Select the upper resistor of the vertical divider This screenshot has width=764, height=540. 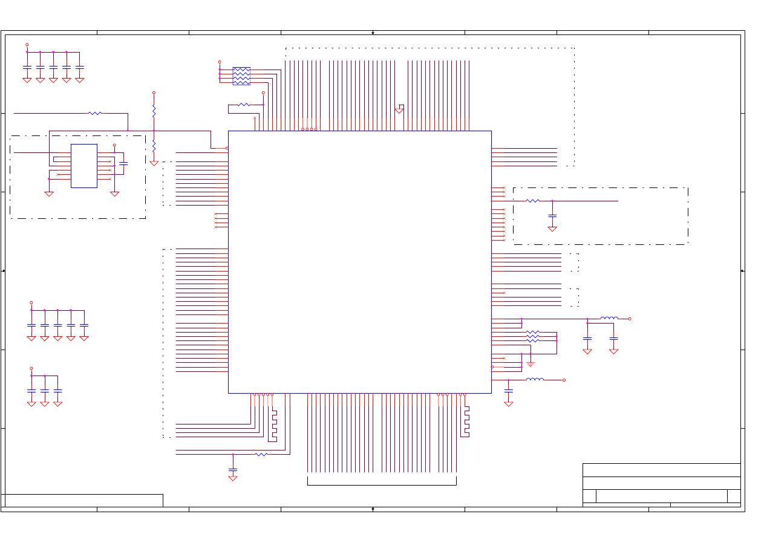pyautogui.click(x=154, y=112)
